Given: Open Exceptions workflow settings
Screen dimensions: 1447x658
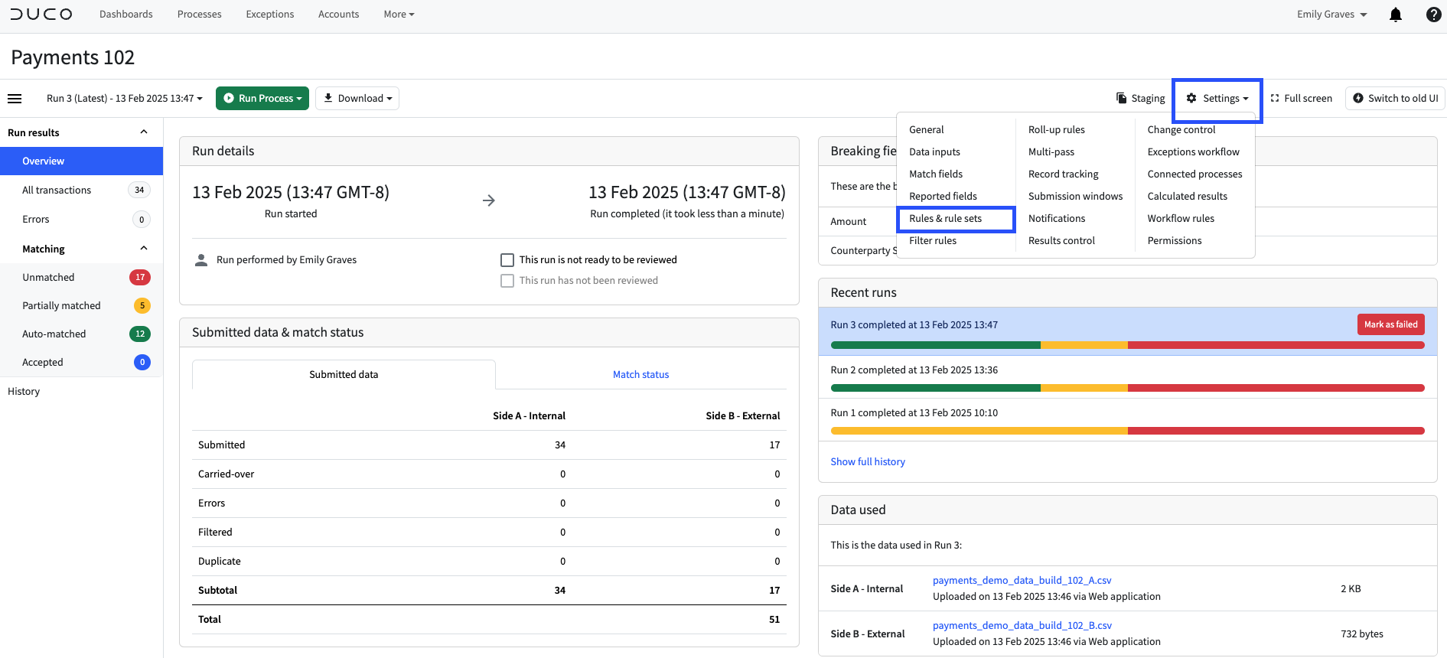Looking at the screenshot, I should tap(1194, 152).
